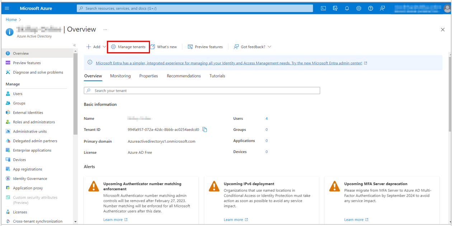Open Directories and subscriptions filter icon
Image resolution: width=452 pixels, height=226 pixels.
[x=335, y=8]
